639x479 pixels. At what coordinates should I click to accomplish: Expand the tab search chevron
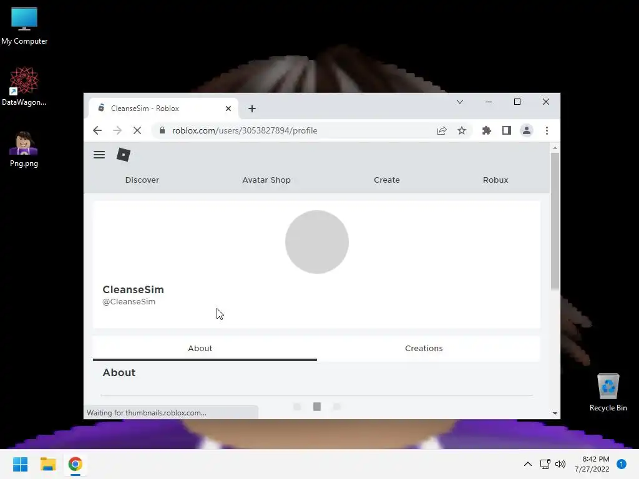460,102
